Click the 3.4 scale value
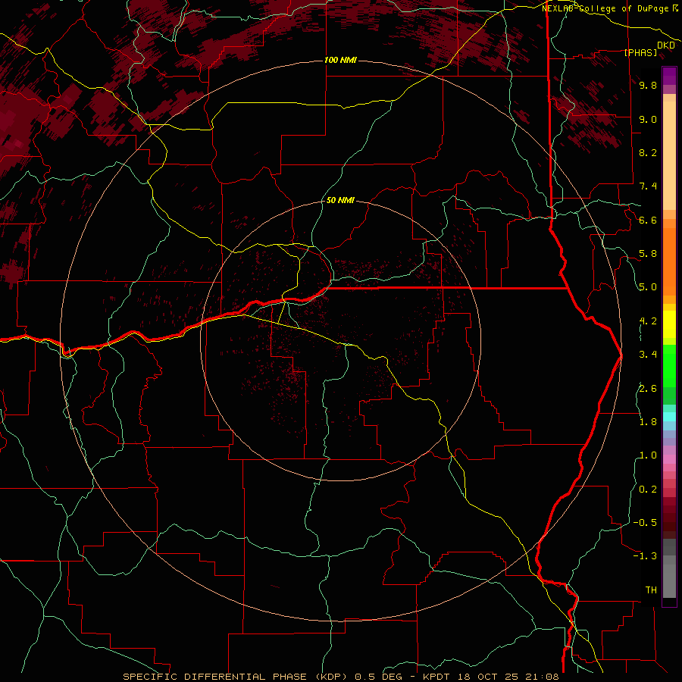Viewport: 682px width, 682px height. point(648,355)
